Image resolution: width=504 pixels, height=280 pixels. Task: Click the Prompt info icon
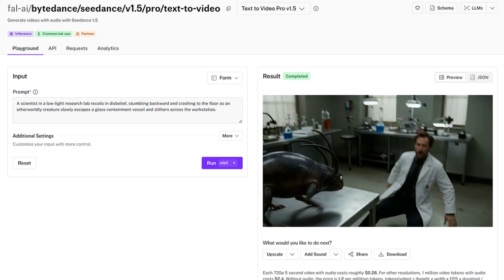pos(35,92)
